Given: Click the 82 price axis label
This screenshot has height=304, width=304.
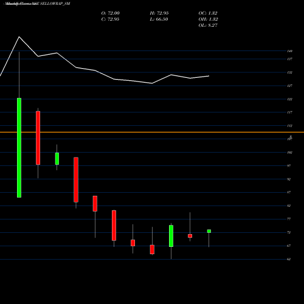Looking at the screenshot, I should point(289,206).
